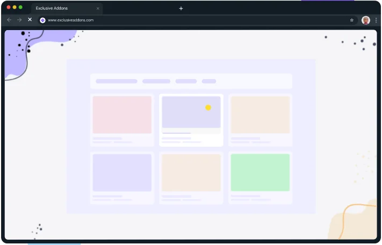Stop page loading with the X icon

[x=30, y=19]
